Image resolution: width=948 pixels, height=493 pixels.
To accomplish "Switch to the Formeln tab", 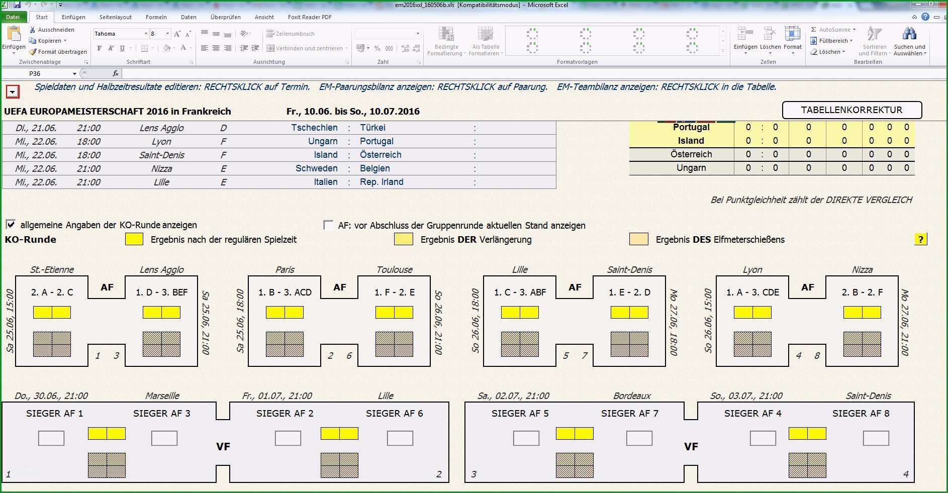I will [156, 17].
